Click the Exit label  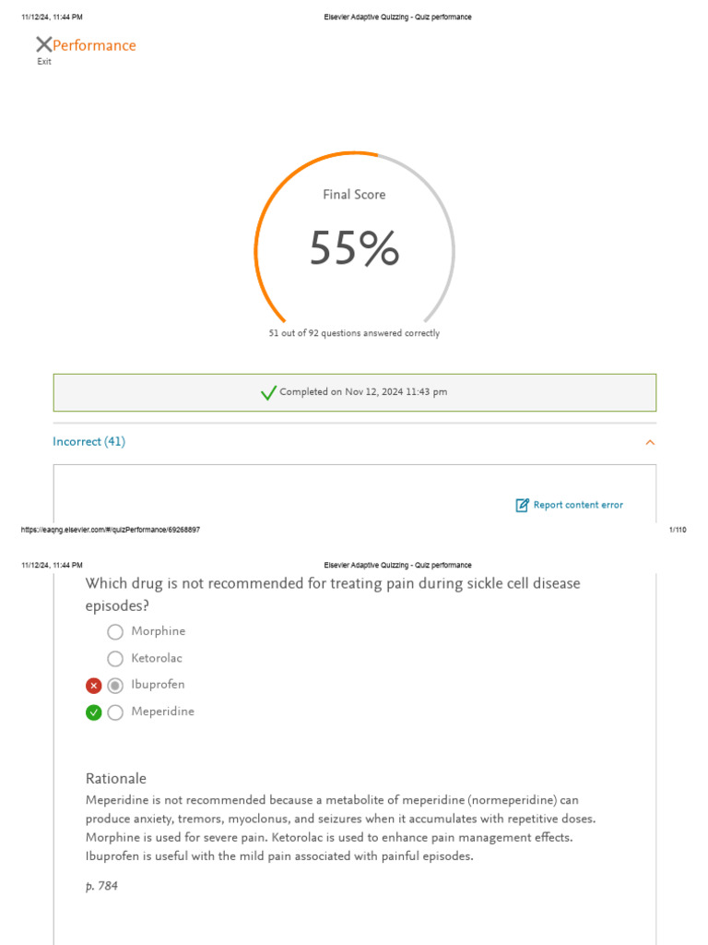tap(44, 62)
